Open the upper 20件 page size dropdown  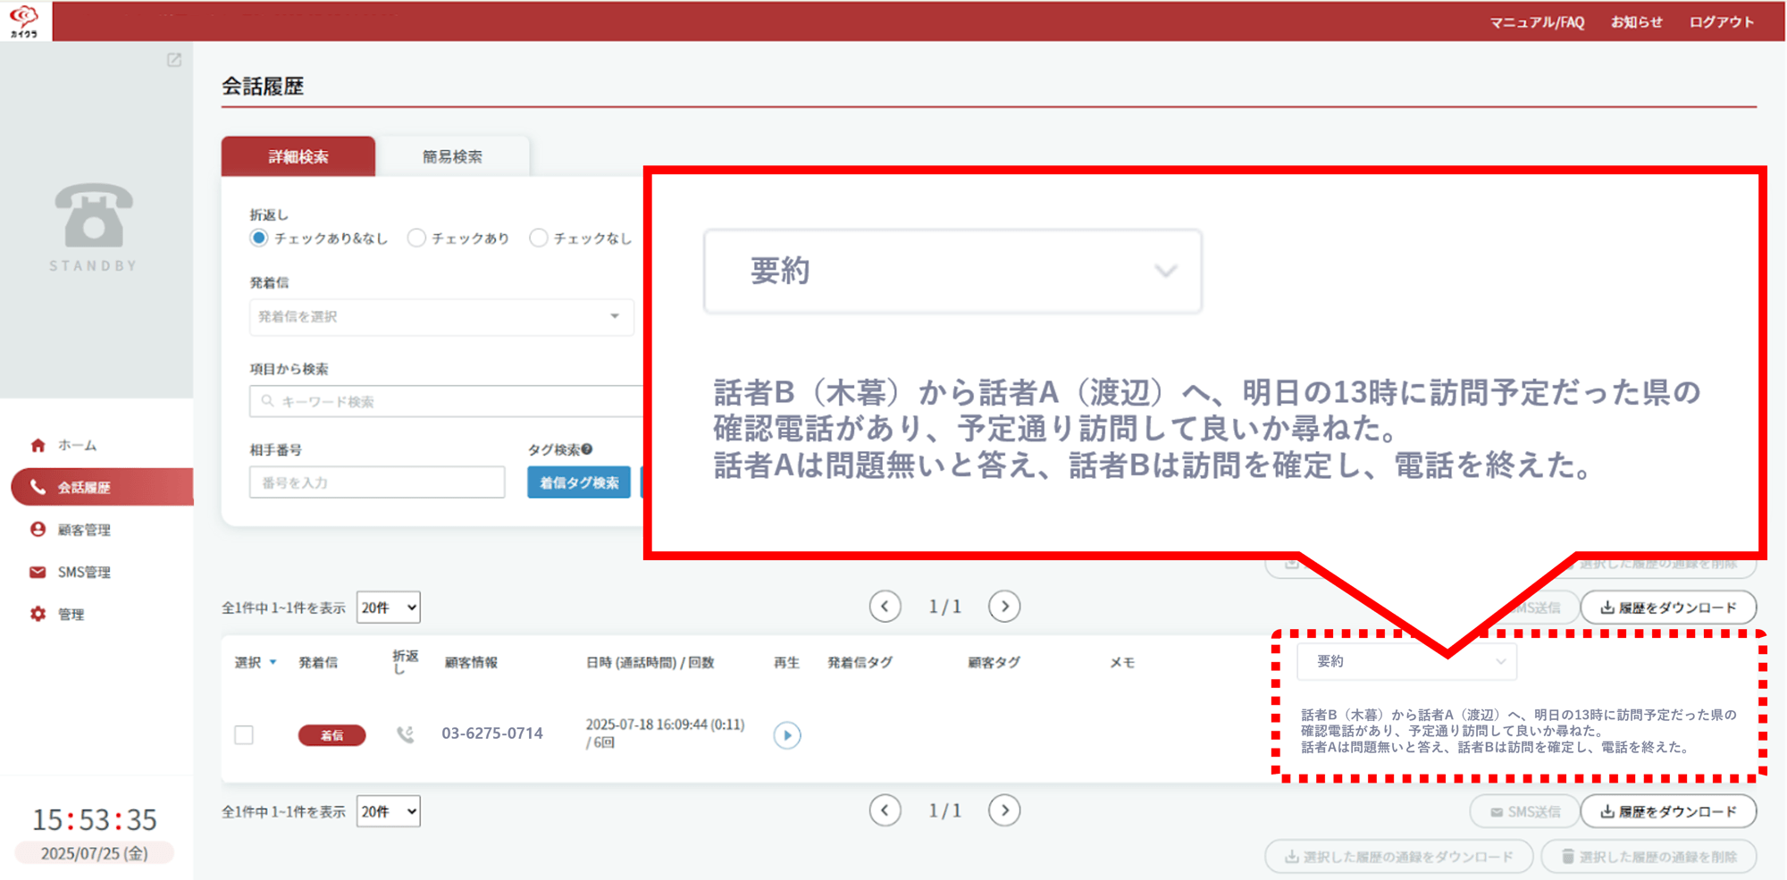[388, 608]
